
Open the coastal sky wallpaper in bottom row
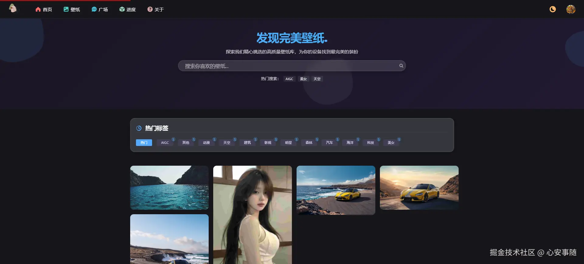(169, 239)
